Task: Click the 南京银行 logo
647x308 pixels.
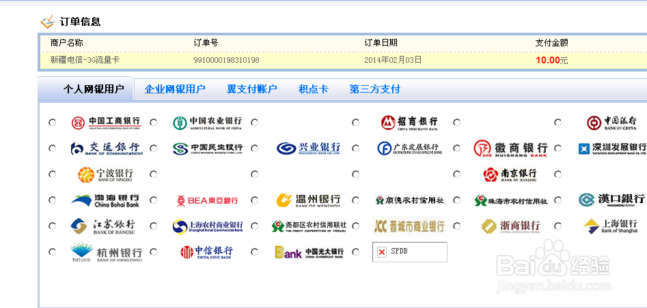Action: click(x=510, y=174)
